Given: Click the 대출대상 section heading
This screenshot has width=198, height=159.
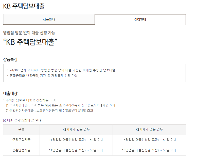Looking at the screenshot, I should [x=10, y=93].
